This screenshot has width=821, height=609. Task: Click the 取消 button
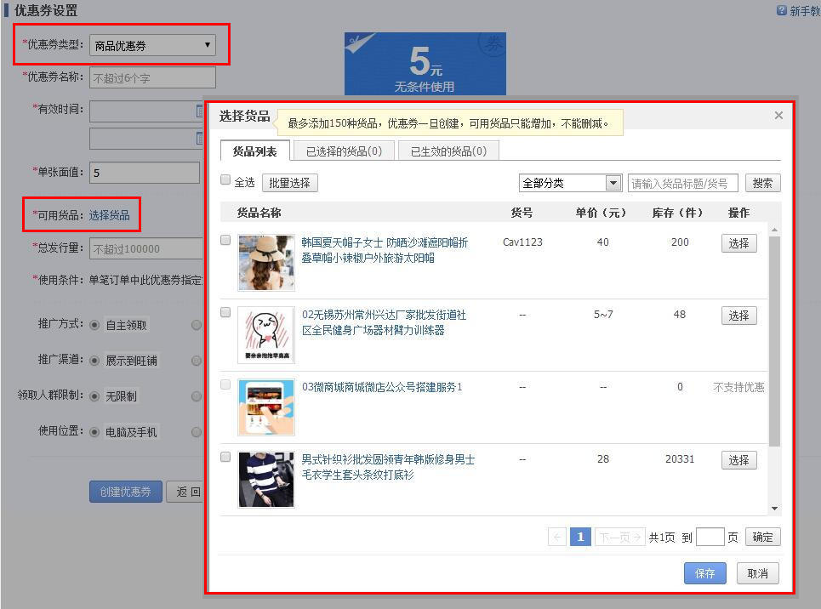point(758,573)
